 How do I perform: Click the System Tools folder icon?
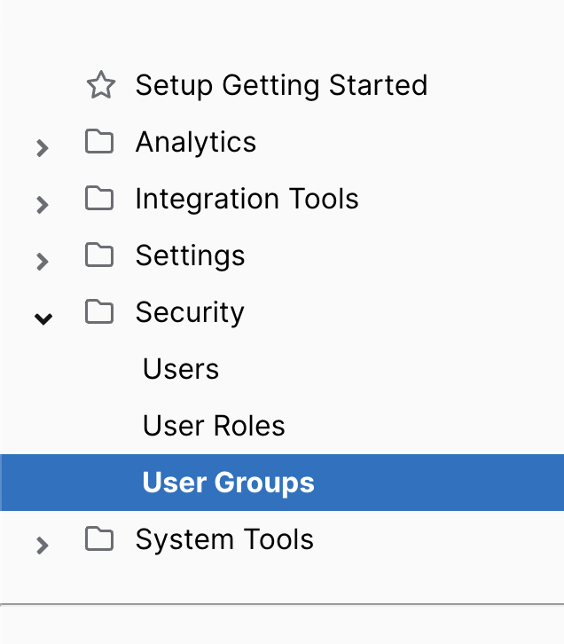[x=99, y=539]
